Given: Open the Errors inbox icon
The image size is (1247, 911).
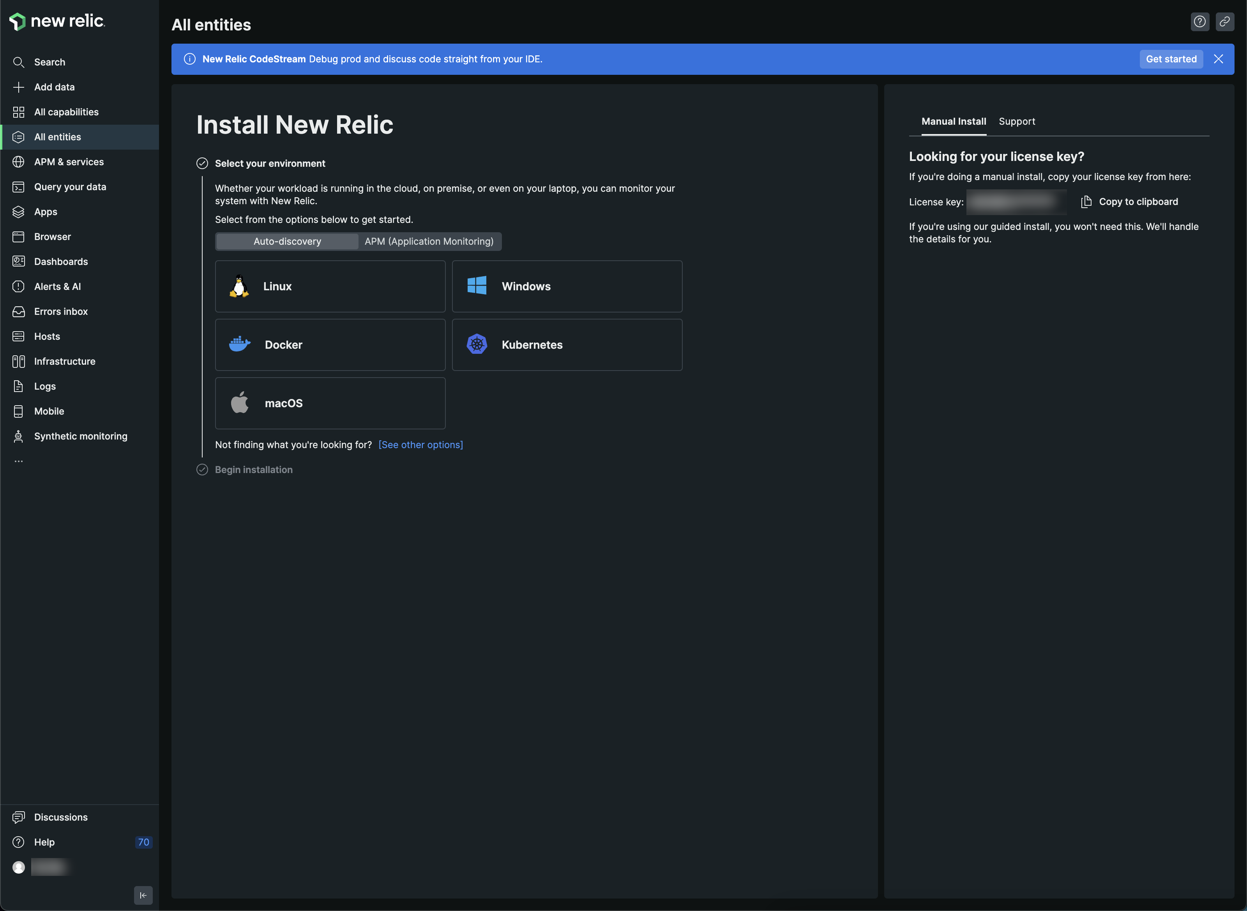Looking at the screenshot, I should coord(19,312).
